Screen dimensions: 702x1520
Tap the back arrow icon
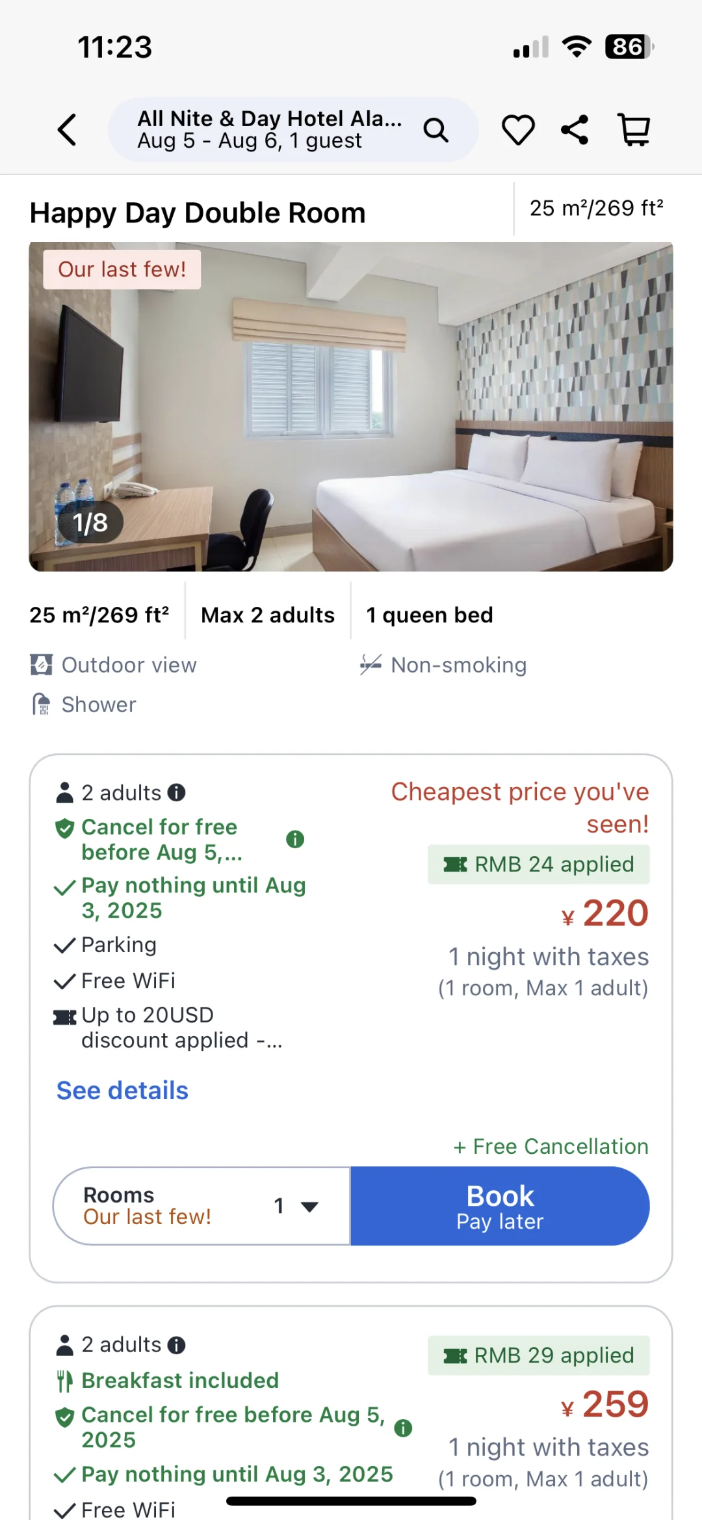point(68,129)
